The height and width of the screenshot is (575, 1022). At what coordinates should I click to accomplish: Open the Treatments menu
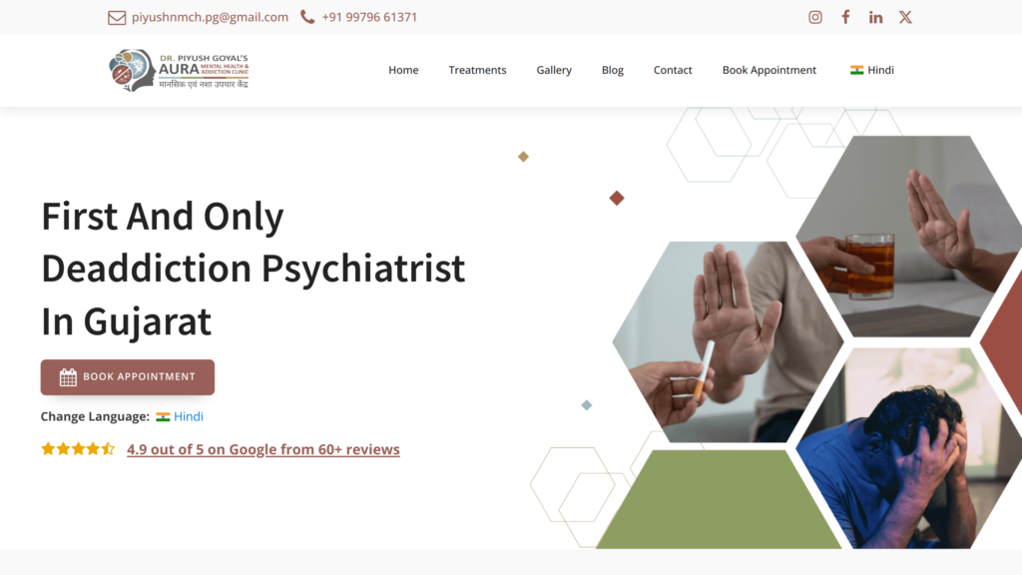[x=477, y=70]
